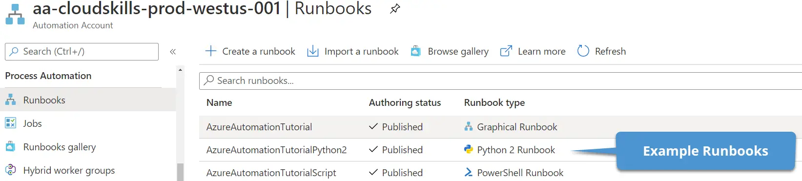Focus the Search (Ctrl+/) box
This screenshot has height=181, width=802.
pos(82,52)
